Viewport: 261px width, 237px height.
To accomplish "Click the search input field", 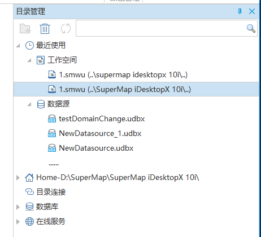I will [x=167, y=28].
